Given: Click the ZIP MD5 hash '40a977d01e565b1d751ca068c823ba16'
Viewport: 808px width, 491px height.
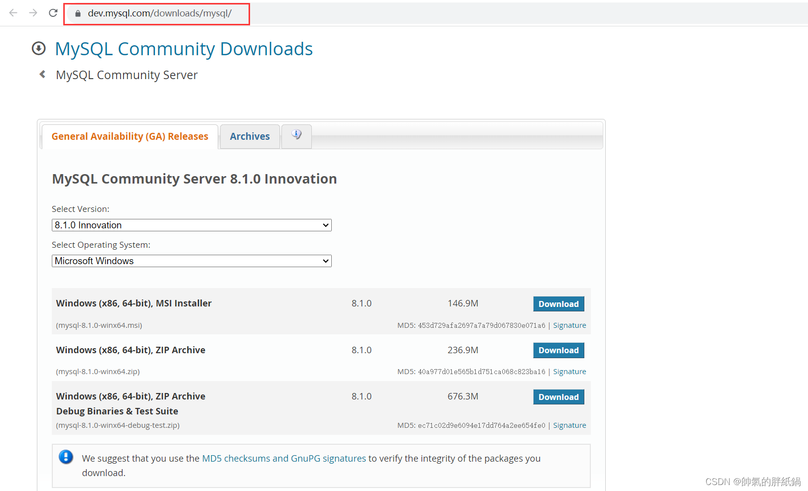Looking at the screenshot, I should point(482,372).
